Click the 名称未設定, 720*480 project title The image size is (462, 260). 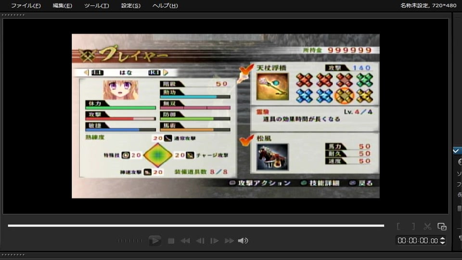pyautogui.click(x=428, y=5)
